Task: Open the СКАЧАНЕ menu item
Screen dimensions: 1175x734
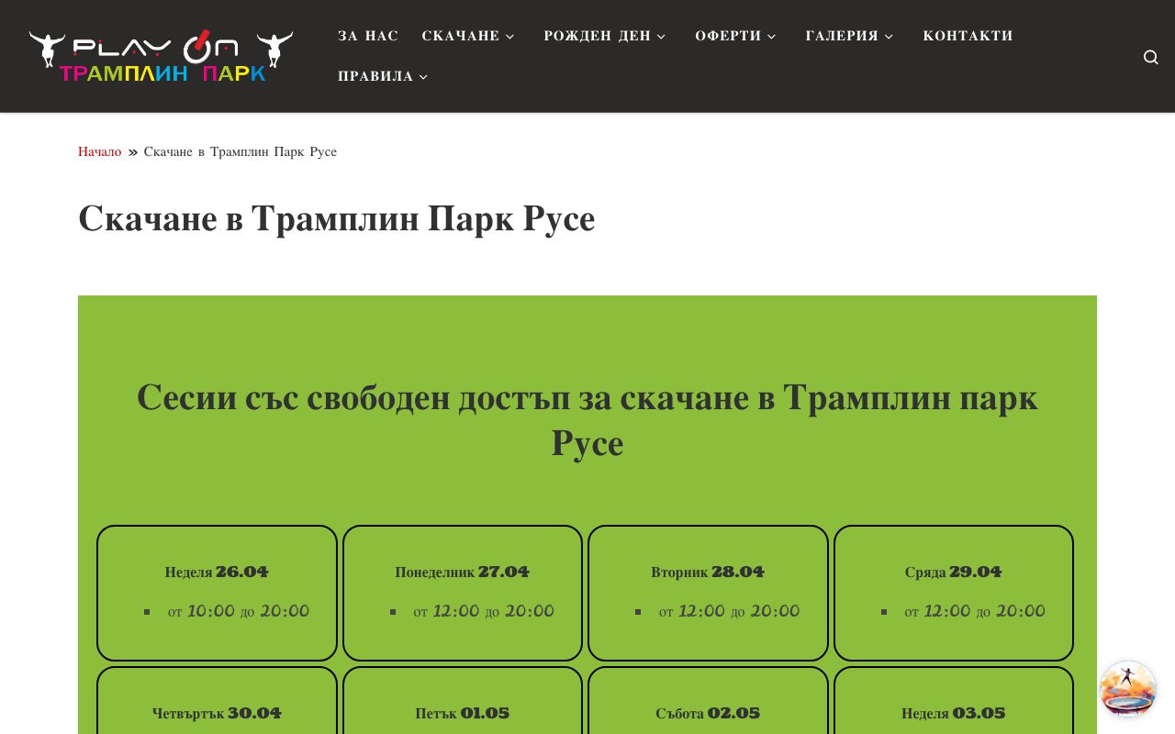Action: tap(461, 36)
